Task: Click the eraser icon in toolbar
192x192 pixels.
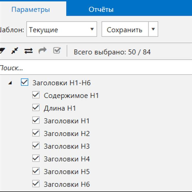Action: (2, 51)
